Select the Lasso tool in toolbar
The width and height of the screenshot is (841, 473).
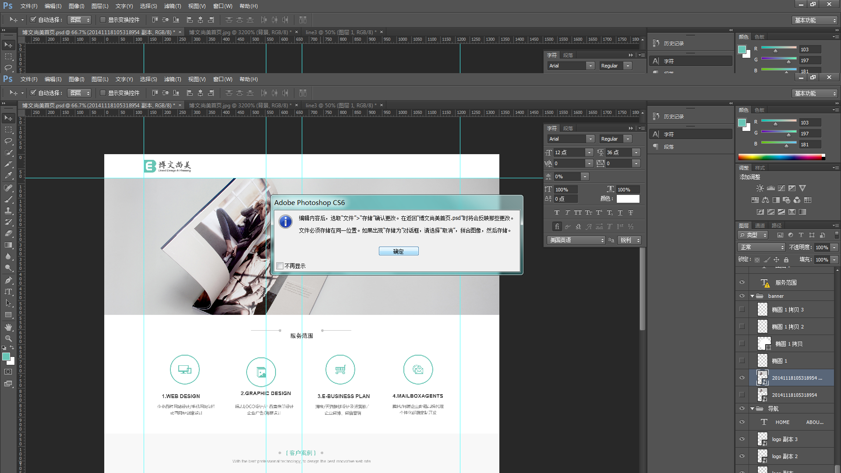(x=8, y=141)
